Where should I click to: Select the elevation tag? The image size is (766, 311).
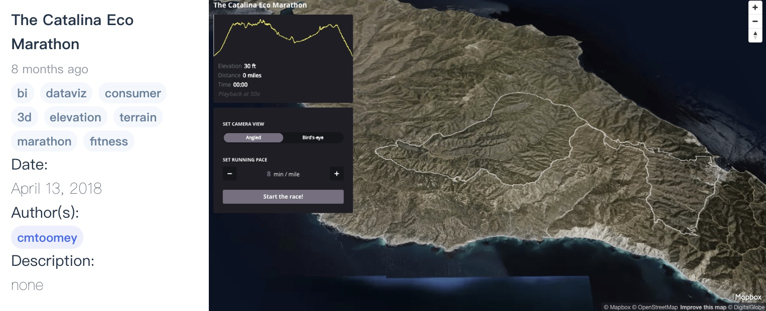[75, 117]
